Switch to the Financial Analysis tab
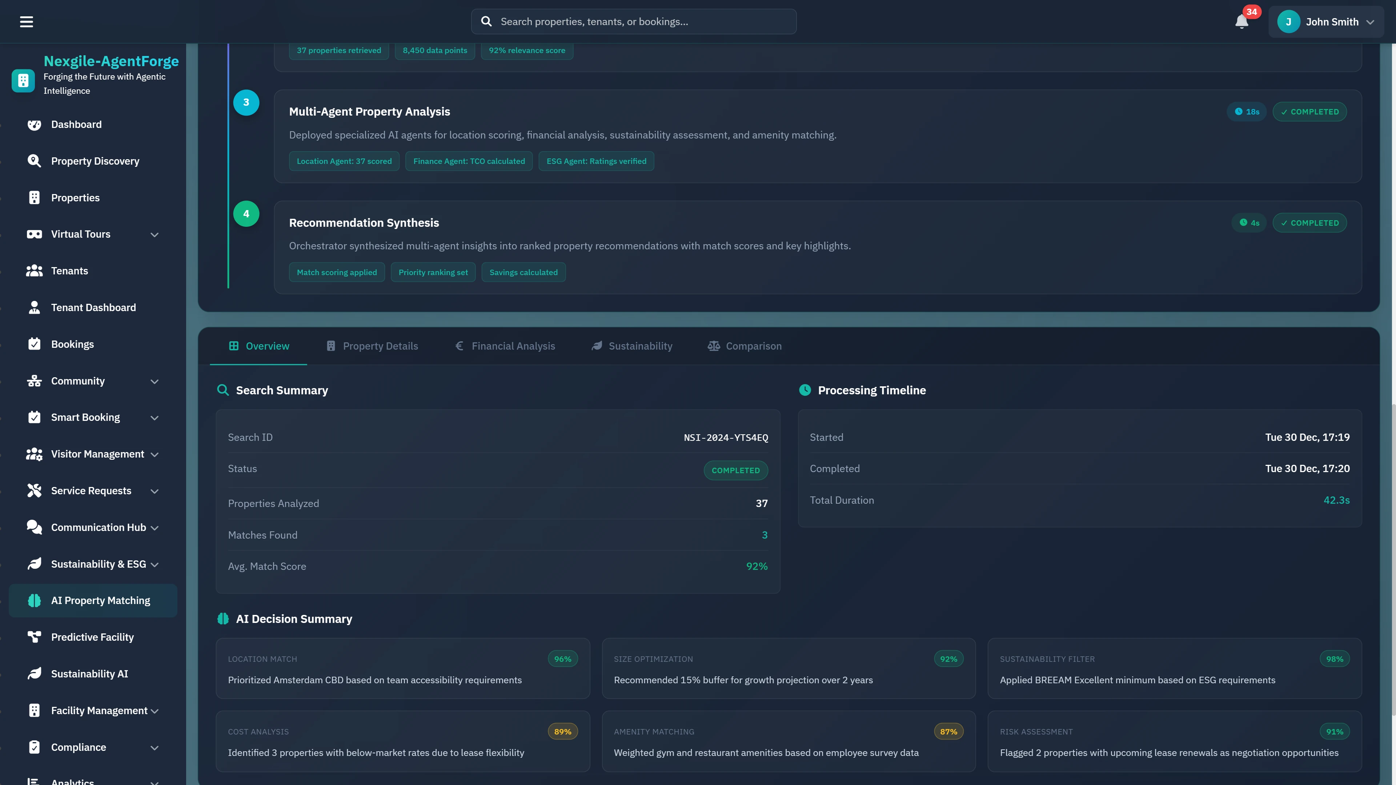The image size is (1396, 785). 505,346
